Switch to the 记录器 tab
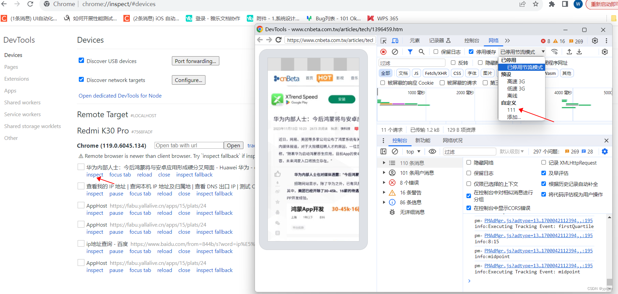 [x=440, y=41]
